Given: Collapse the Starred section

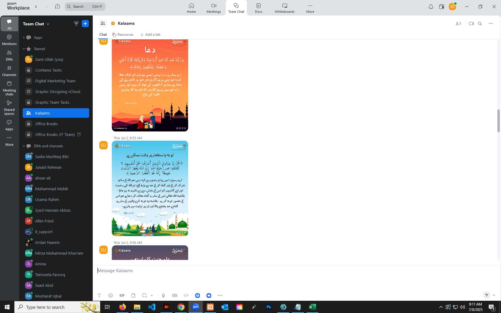Looking at the screenshot, I should point(24,49).
